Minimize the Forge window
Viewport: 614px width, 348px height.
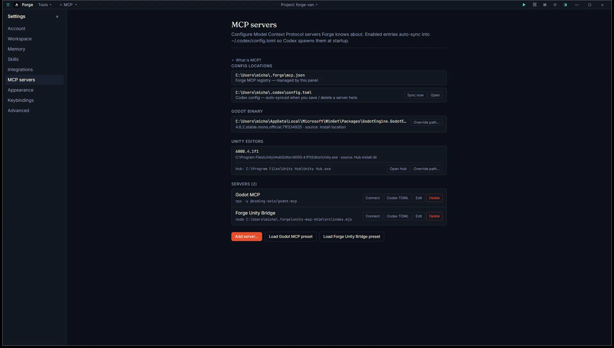(577, 5)
